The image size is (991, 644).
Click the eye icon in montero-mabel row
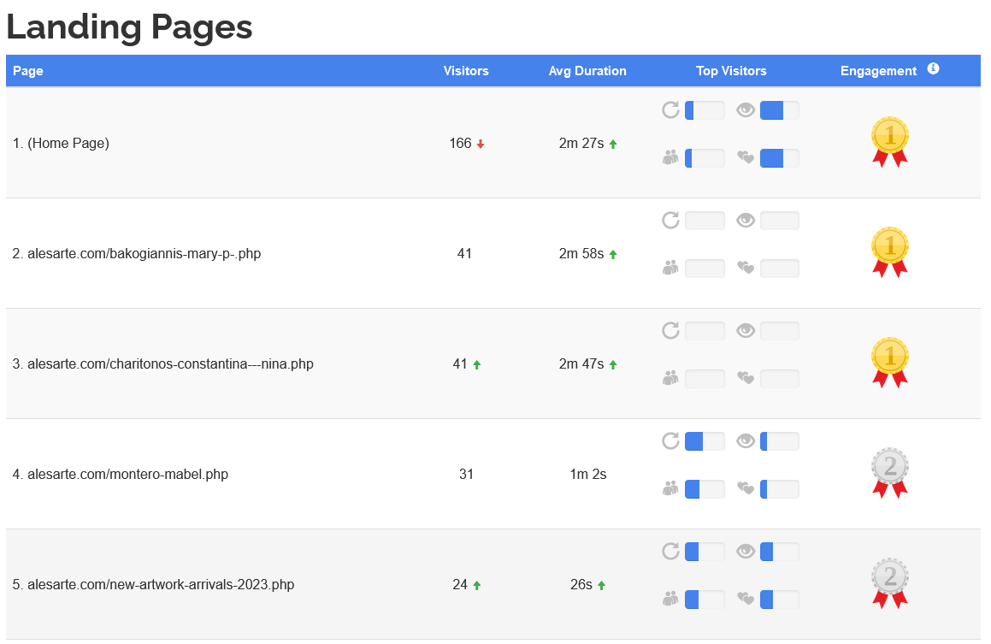(746, 441)
